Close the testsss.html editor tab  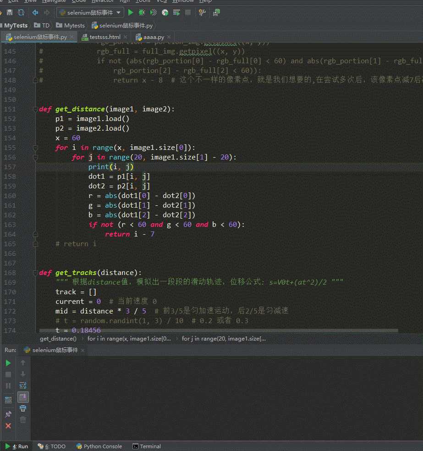(x=126, y=37)
